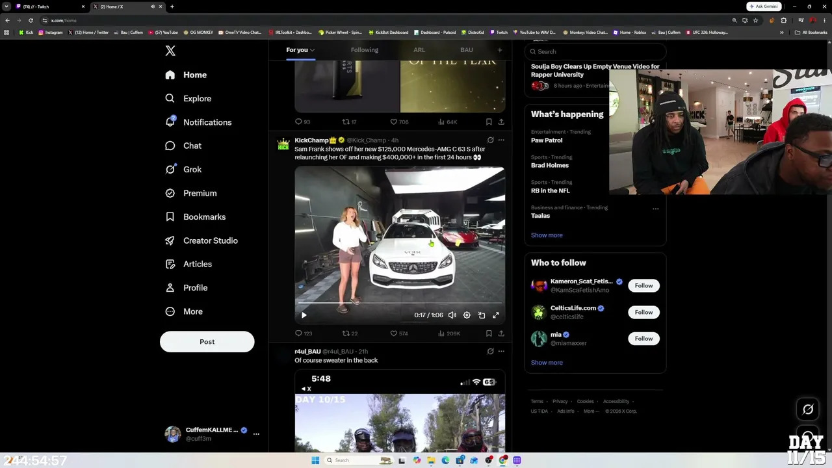
Task: Open the Chat section
Action: coord(183,146)
